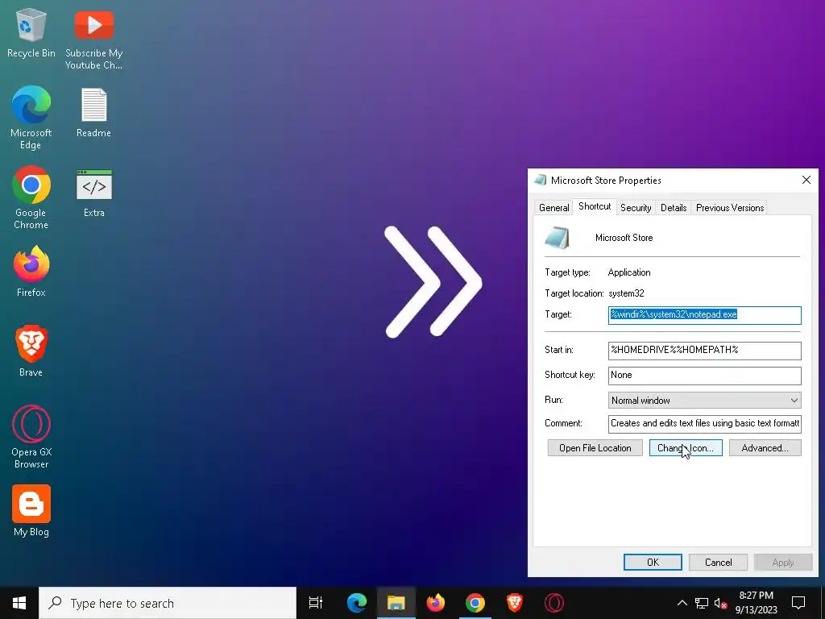
Task: Open the Recycle Bin desktop icon
Action: coord(31,33)
